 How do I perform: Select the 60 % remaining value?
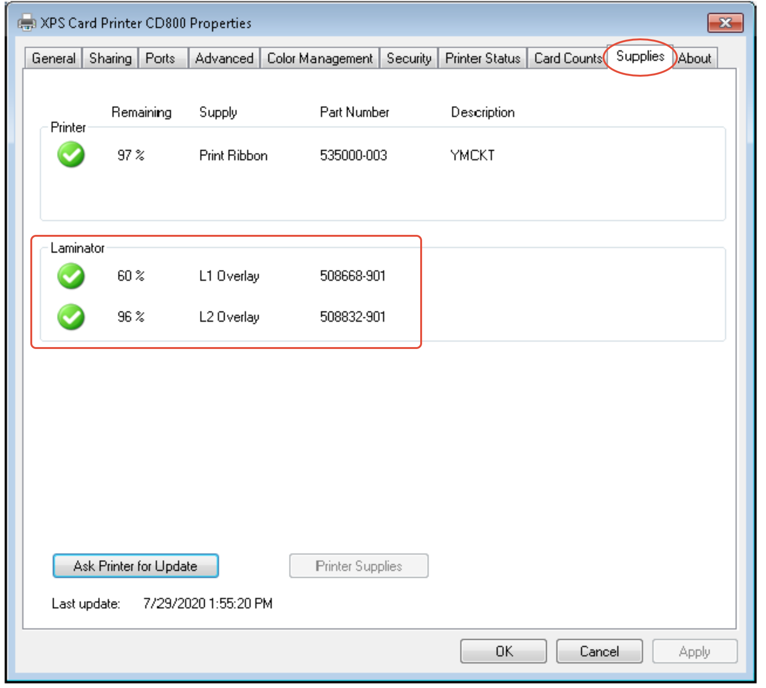(x=131, y=276)
